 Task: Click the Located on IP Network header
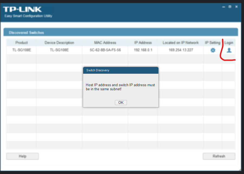[x=181, y=43]
